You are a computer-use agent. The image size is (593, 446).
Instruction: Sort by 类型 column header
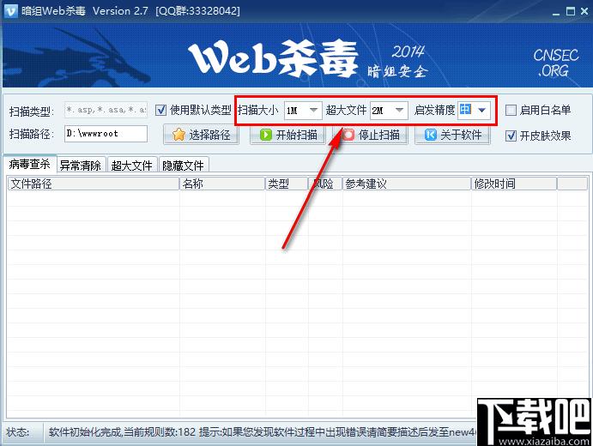pos(287,184)
